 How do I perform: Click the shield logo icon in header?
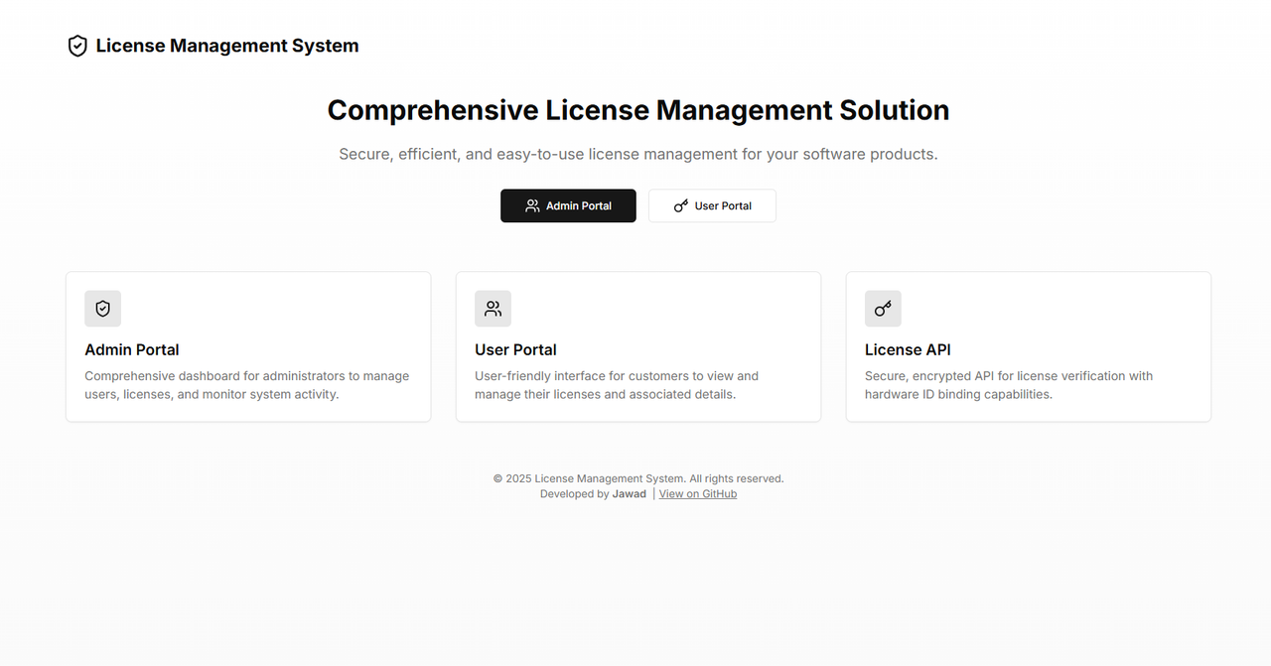pos(77,46)
